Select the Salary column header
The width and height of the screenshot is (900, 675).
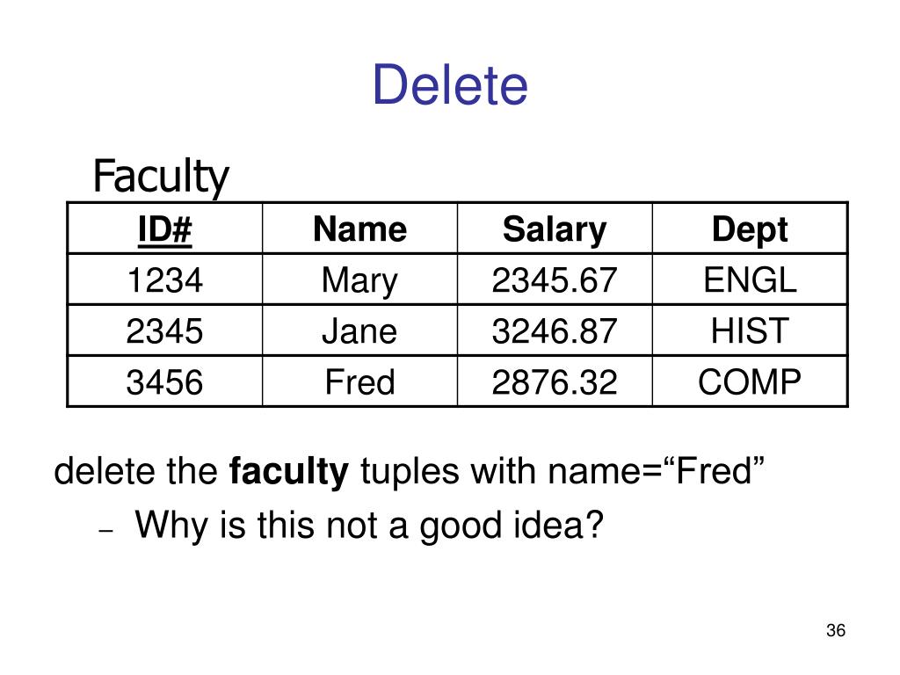click(555, 230)
